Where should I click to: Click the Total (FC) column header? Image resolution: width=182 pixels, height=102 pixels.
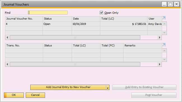[x=112, y=46]
